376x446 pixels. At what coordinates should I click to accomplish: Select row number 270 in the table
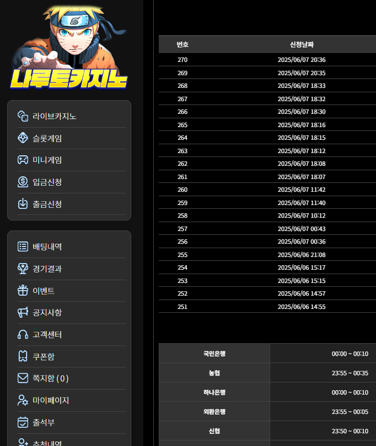(x=267, y=60)
